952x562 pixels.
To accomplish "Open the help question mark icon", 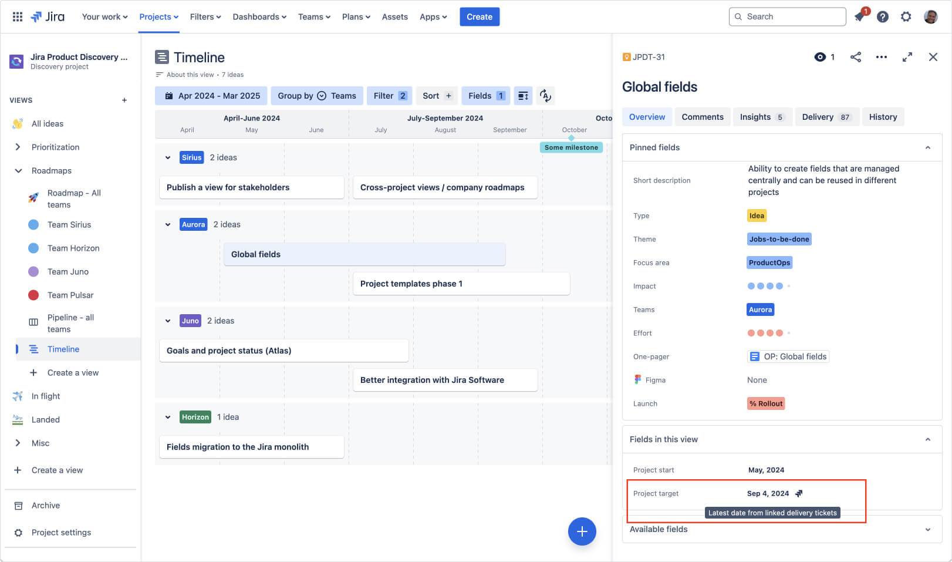I will 882,16.
